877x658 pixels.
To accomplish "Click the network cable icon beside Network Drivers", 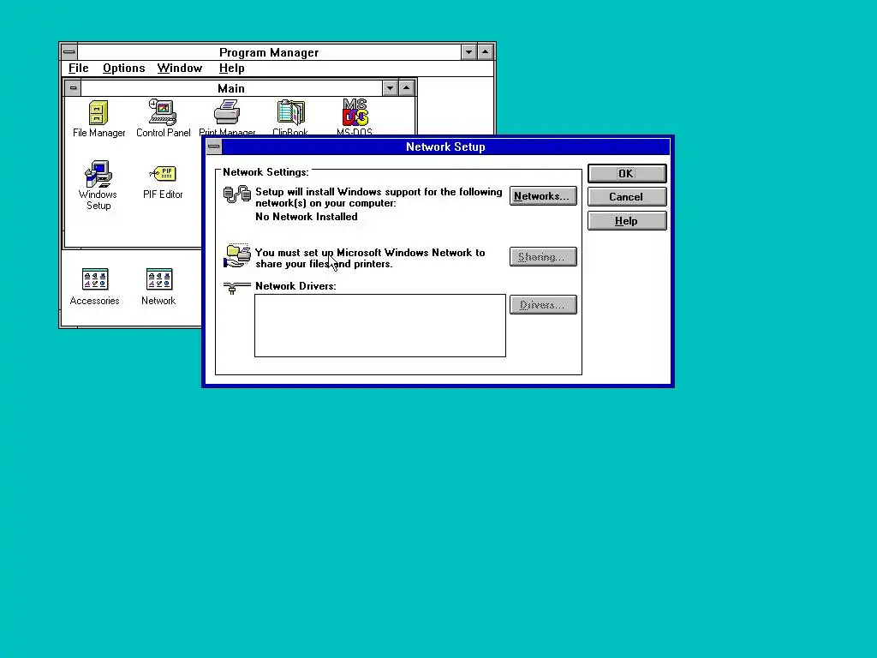I will [236, 288].
